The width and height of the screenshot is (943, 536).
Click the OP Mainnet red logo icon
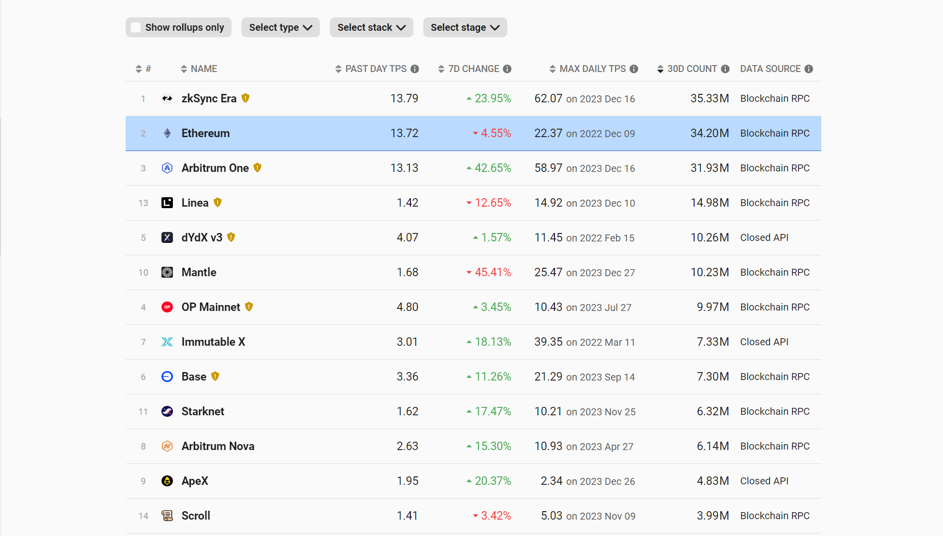click(x=167, y=307)
